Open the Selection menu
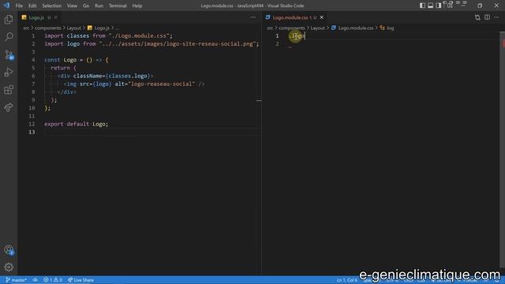 [51, 6]
